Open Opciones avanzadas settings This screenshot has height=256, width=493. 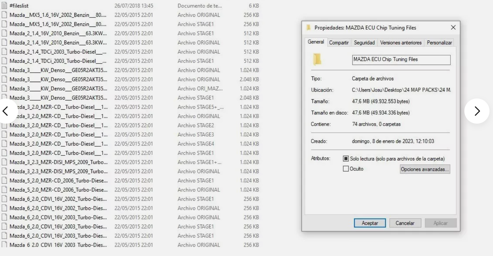[425, 169]
